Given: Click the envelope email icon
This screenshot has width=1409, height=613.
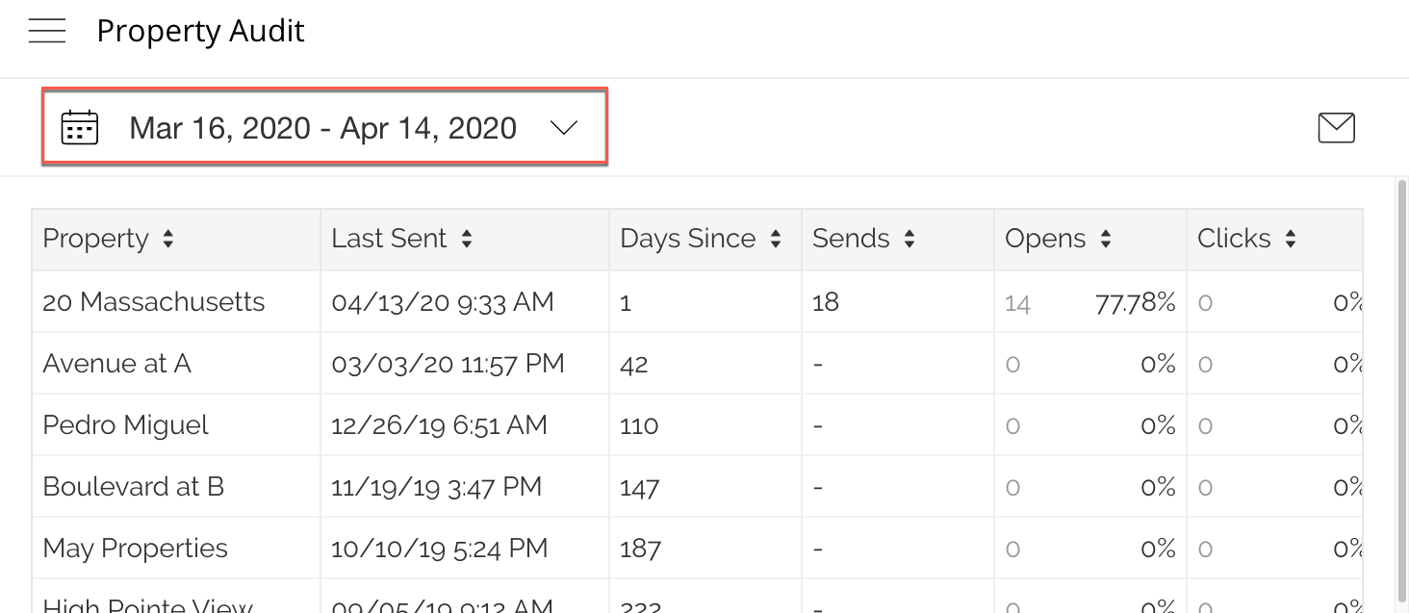Looking at the screenshot, I should (1336, 128).
